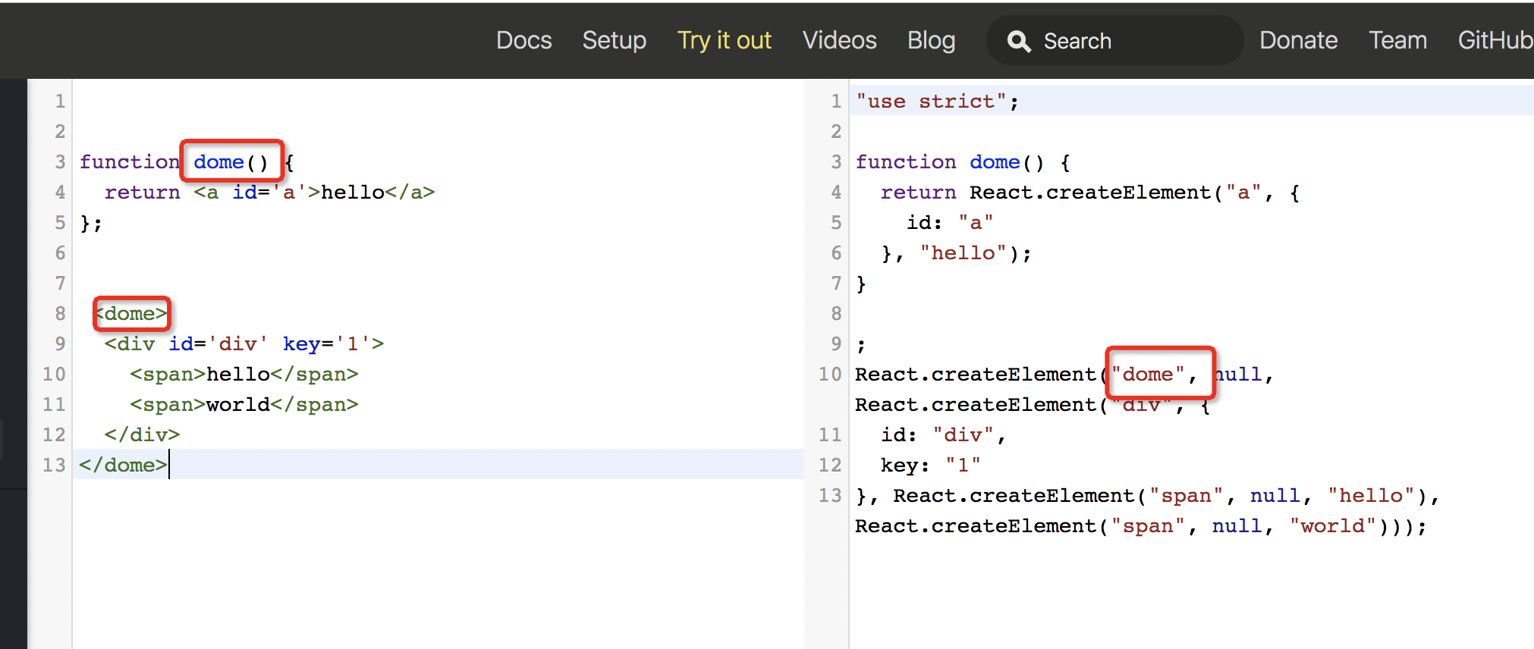Place cursor at closing </dome> tag
The height and width of the screenshot is (649, 1534).
123,465
